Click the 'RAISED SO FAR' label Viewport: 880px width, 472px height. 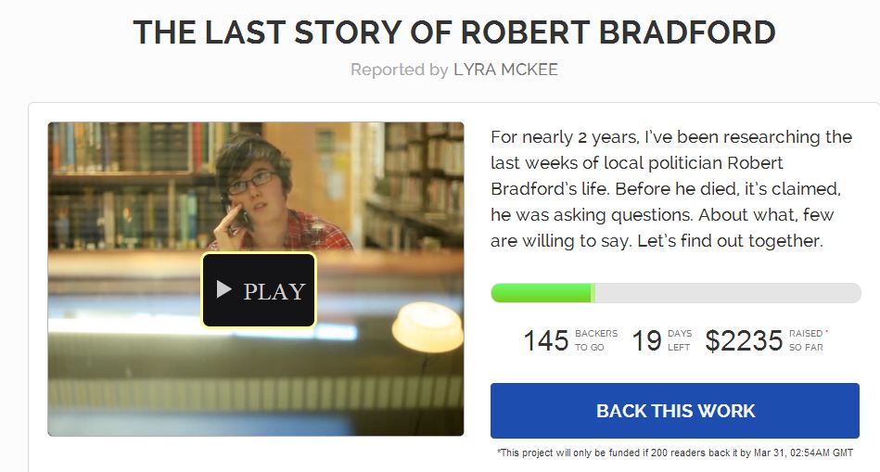coord(805,340)
